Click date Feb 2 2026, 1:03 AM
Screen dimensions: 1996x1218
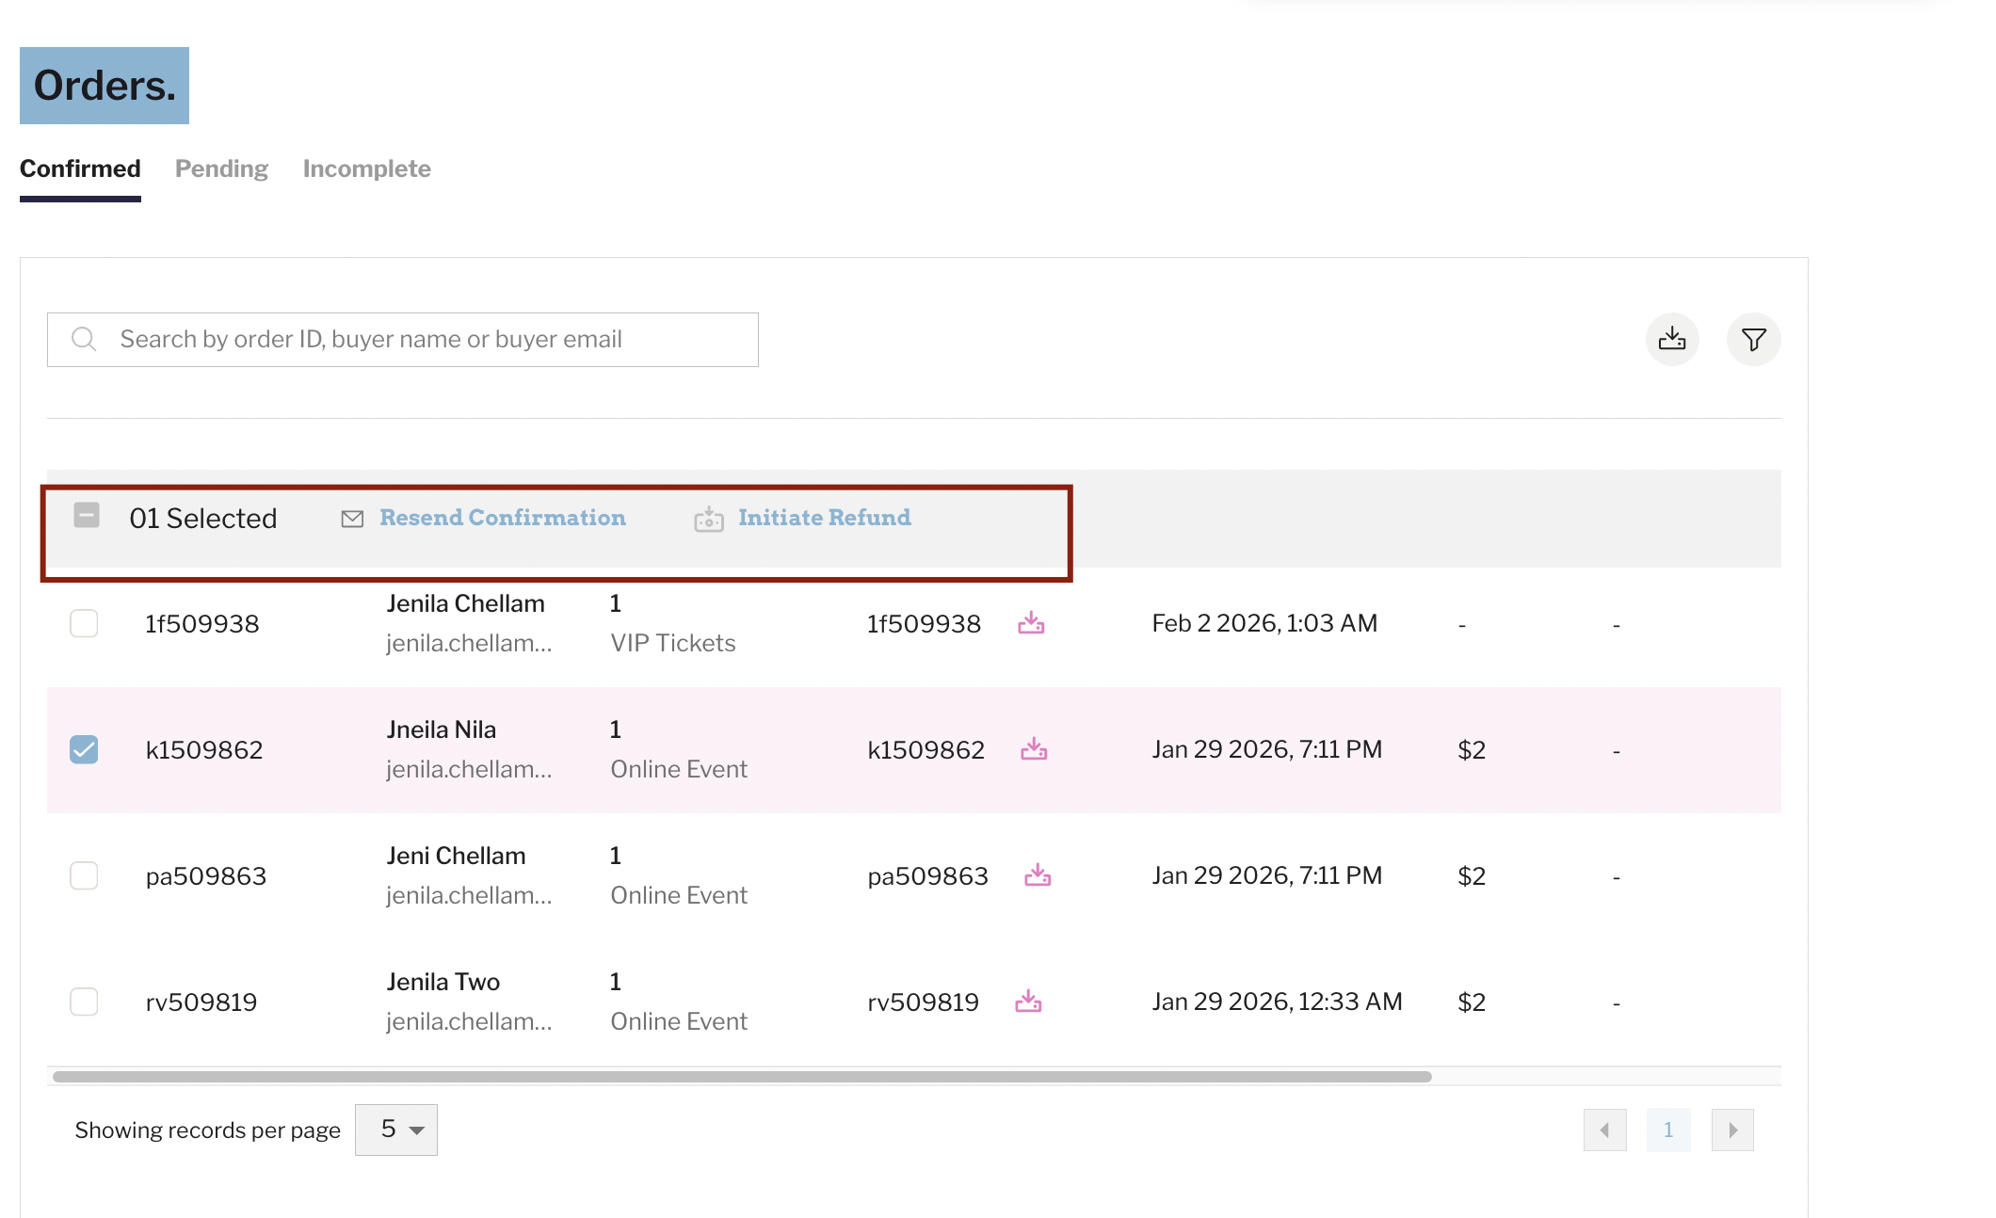click(1264, 623)
